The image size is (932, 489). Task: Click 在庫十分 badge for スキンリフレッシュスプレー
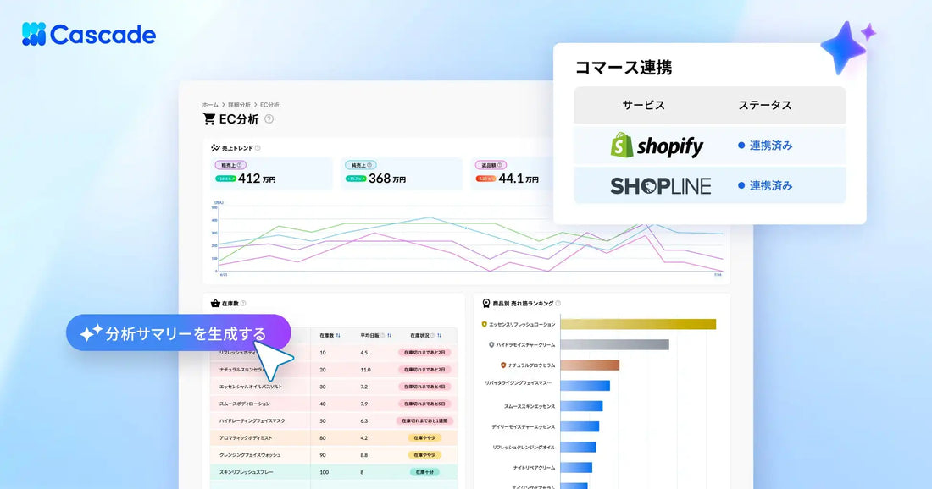point(424,472)
